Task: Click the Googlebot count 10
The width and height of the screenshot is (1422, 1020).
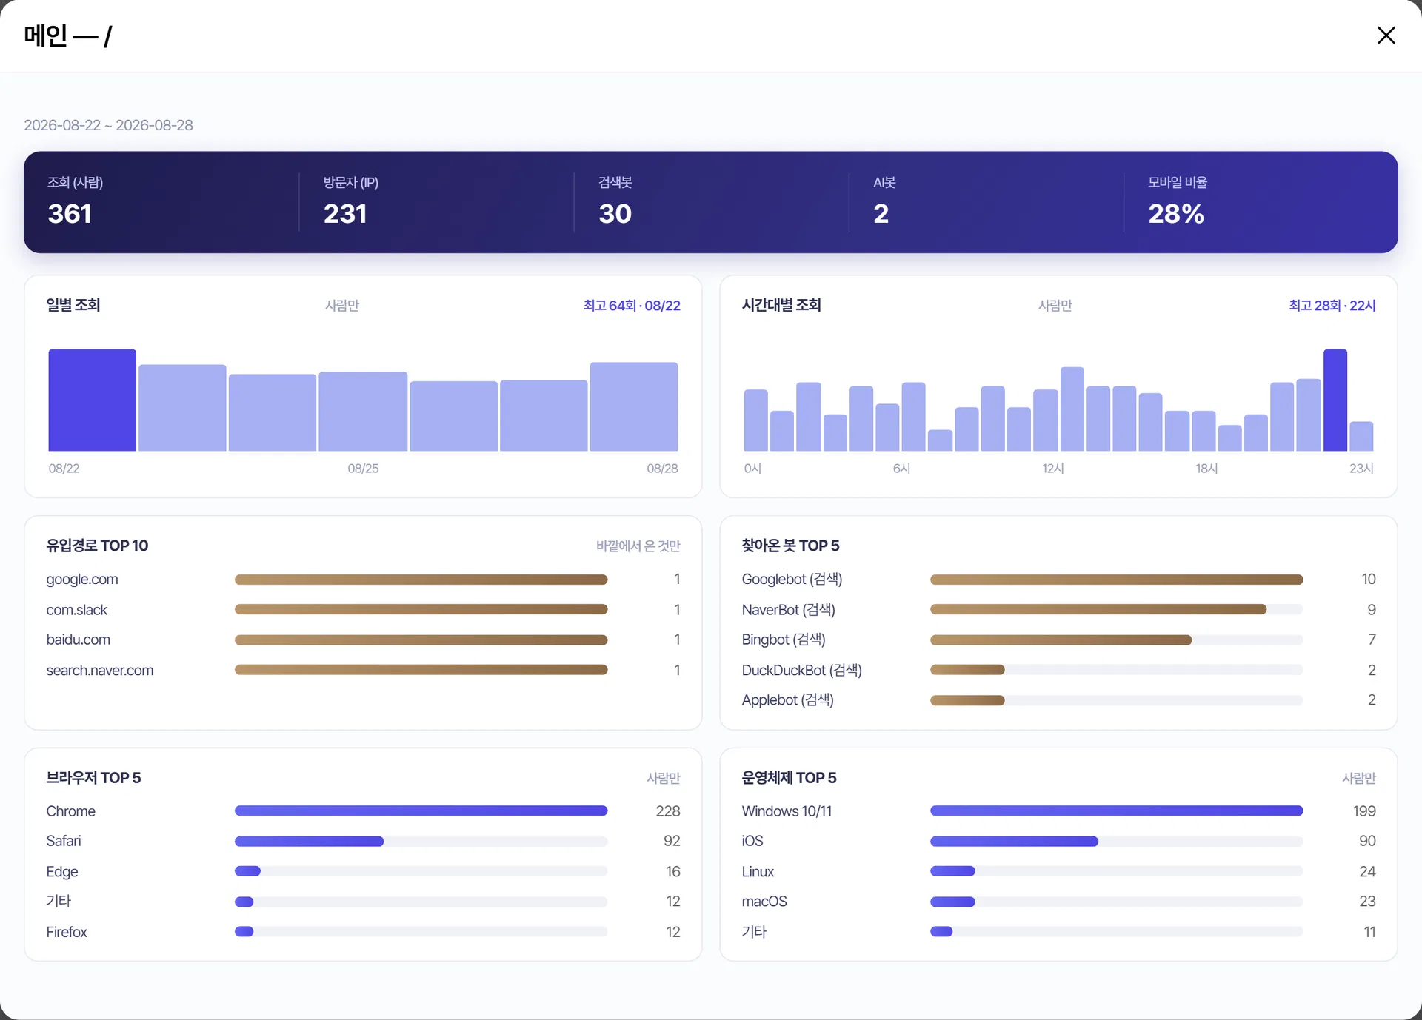Action: 1368,580
